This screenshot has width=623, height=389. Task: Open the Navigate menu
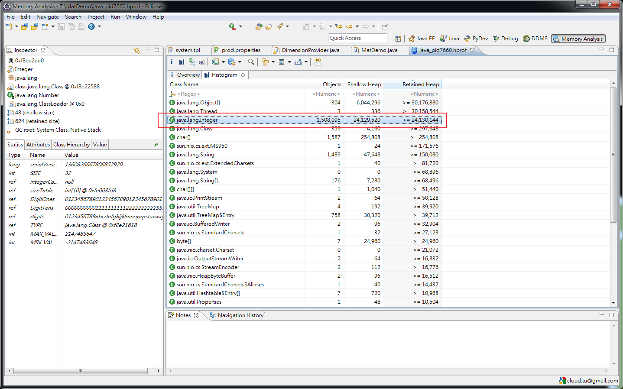point(48,17)
